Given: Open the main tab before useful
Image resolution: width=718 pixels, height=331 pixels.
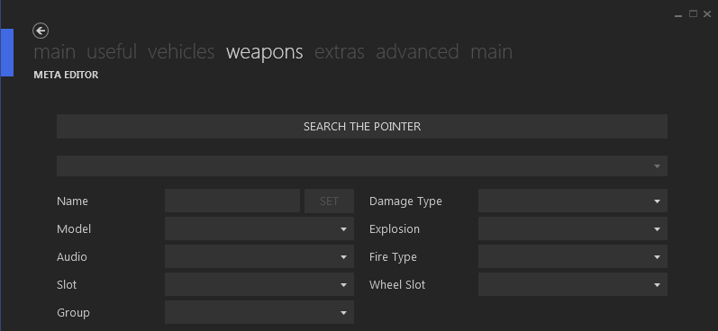Looking at the screenshot, I should click(54, 52).
